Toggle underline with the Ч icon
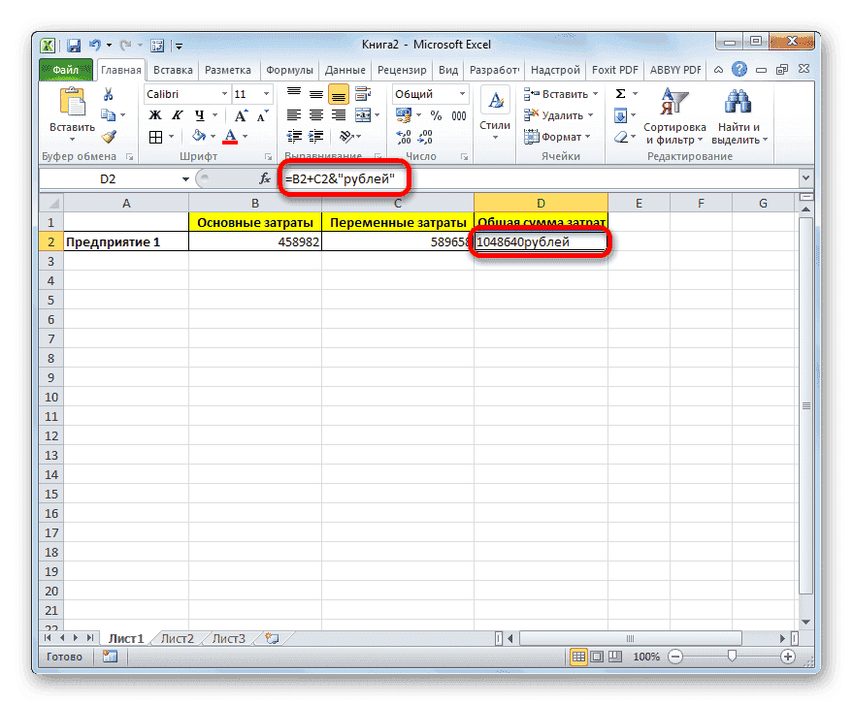Image resolution: width=853 pixels, height=706 pixels. point(201,113)
